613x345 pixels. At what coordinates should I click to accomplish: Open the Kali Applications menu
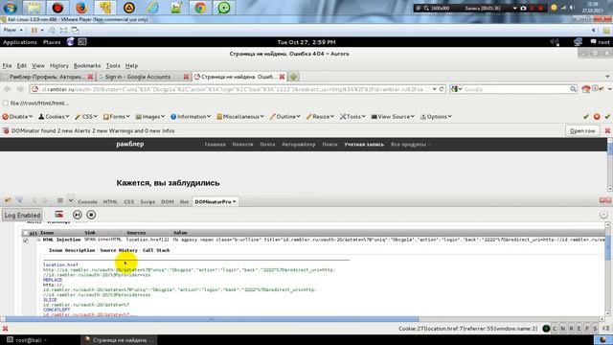point(19,42)
